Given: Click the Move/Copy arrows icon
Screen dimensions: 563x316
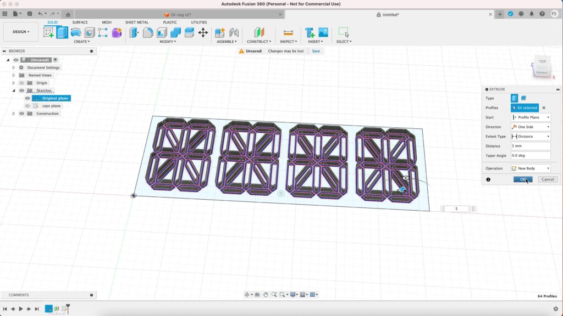Looking at the screenshot, I should 203,32.
